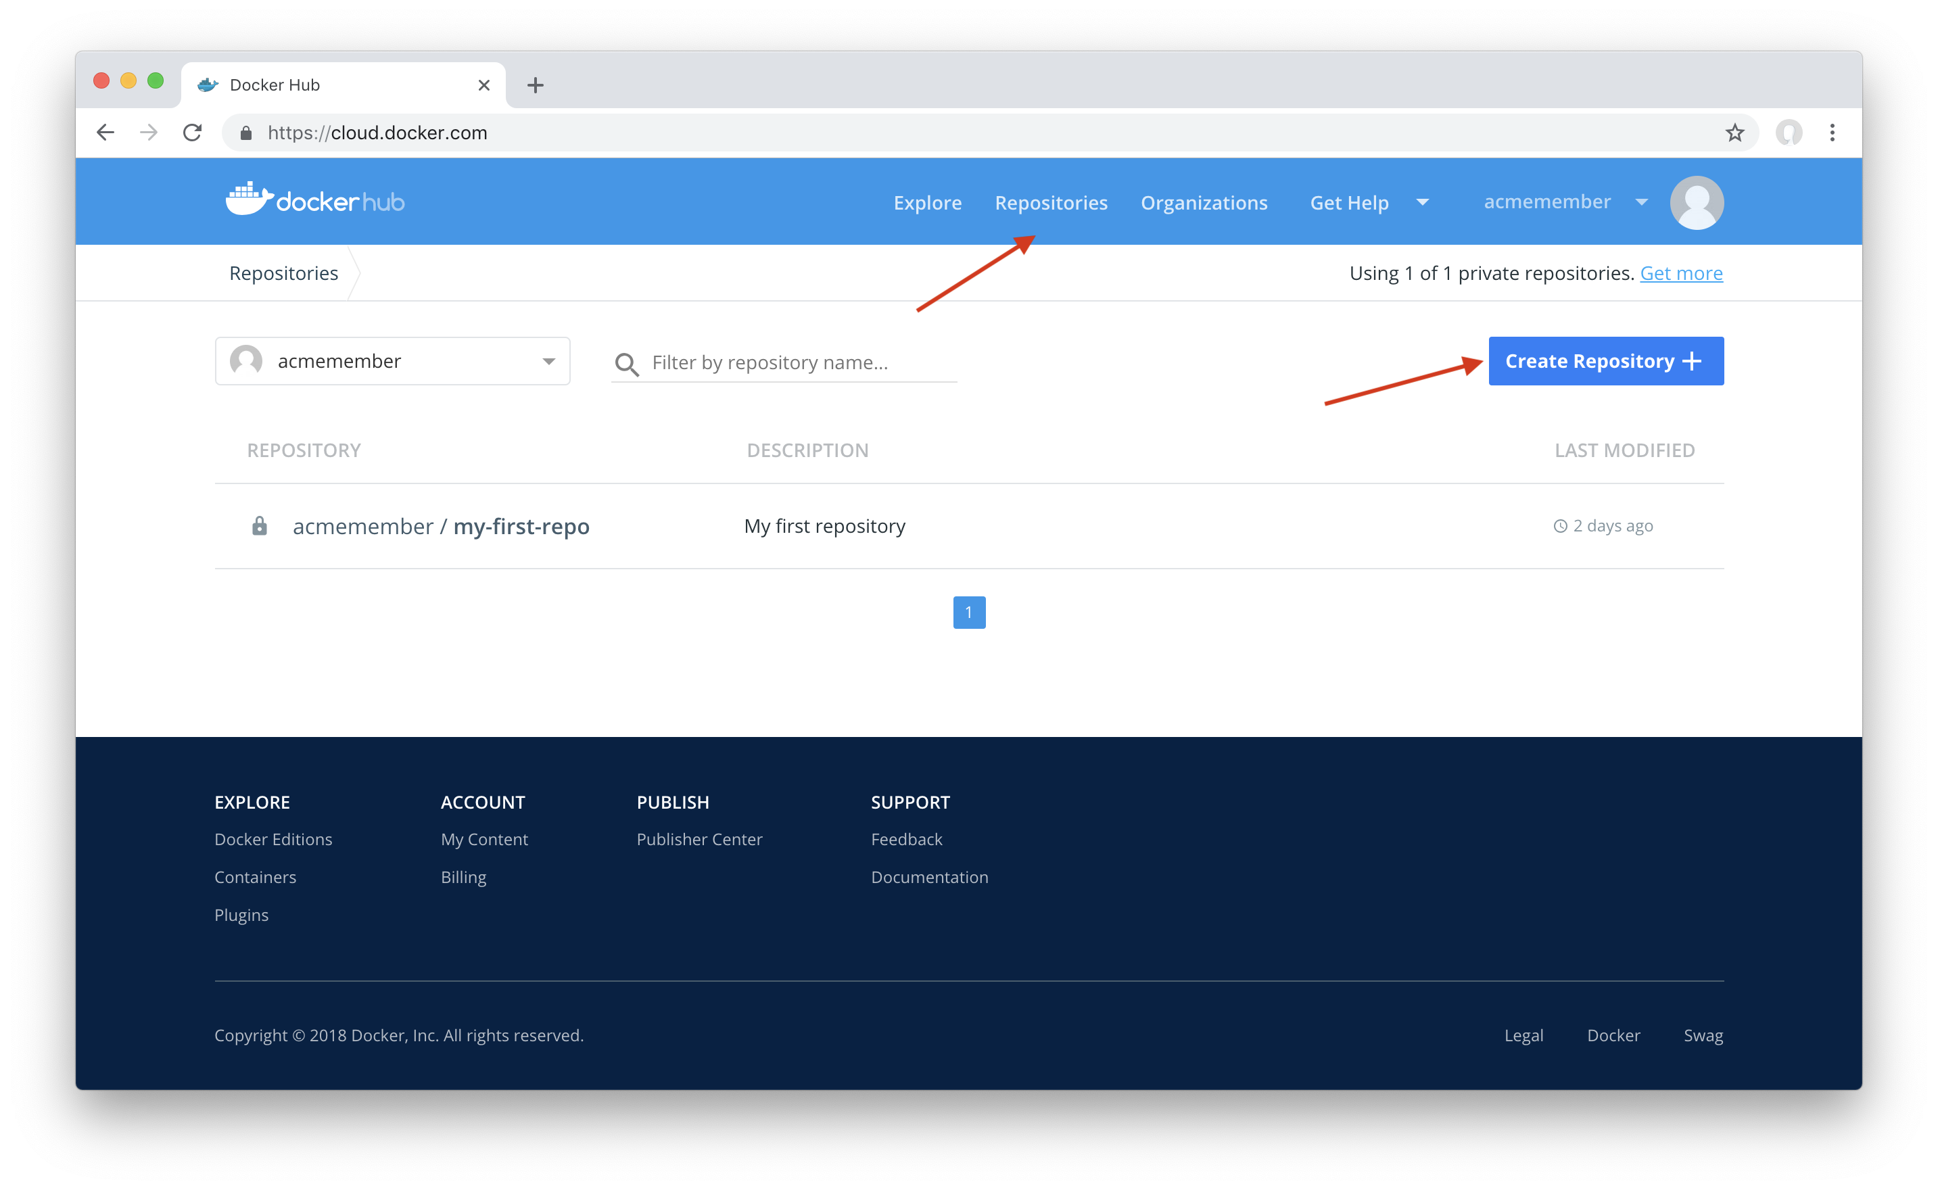Click the Docker Hub logo
Viewport: 1938px width, 1190px height.
[x=314, y=201]
